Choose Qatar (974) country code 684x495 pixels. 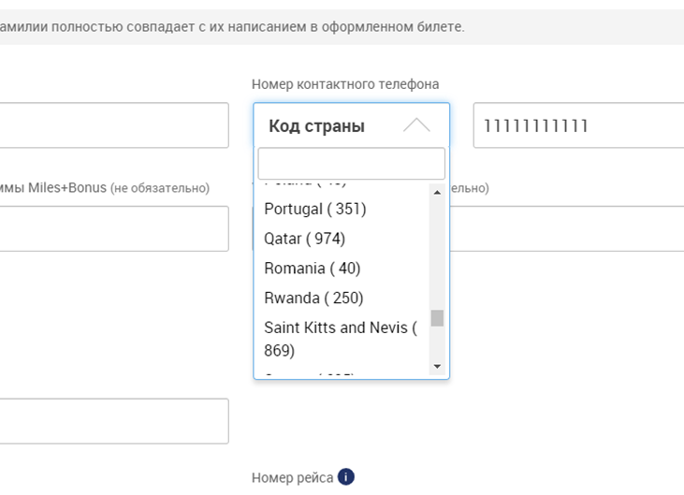click(x=304, y=239)
